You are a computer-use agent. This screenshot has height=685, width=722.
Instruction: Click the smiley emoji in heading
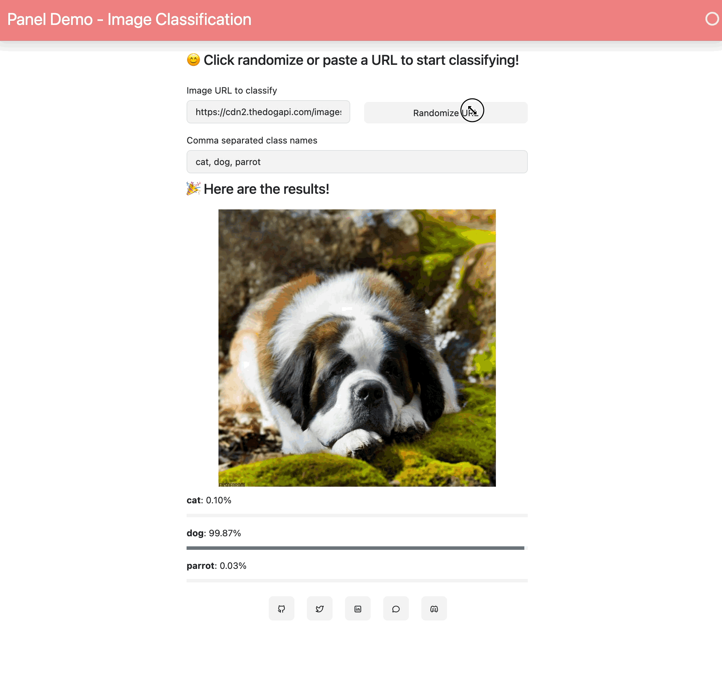click(193, 60)
